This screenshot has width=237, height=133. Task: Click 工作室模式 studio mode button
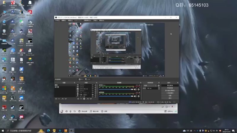click(170, 93)
